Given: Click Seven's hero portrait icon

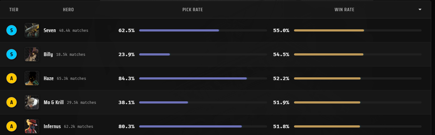Looking at the screenshot, I should click(x=32, y=30).
